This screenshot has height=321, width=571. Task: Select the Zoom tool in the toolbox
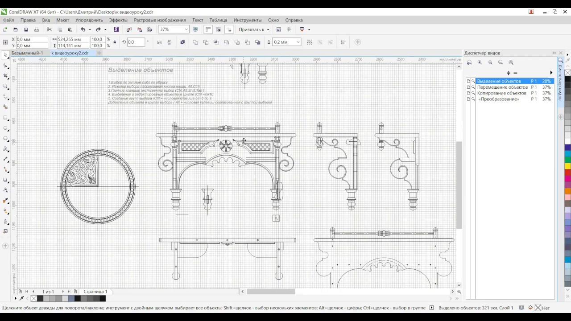tap(5, 86)
